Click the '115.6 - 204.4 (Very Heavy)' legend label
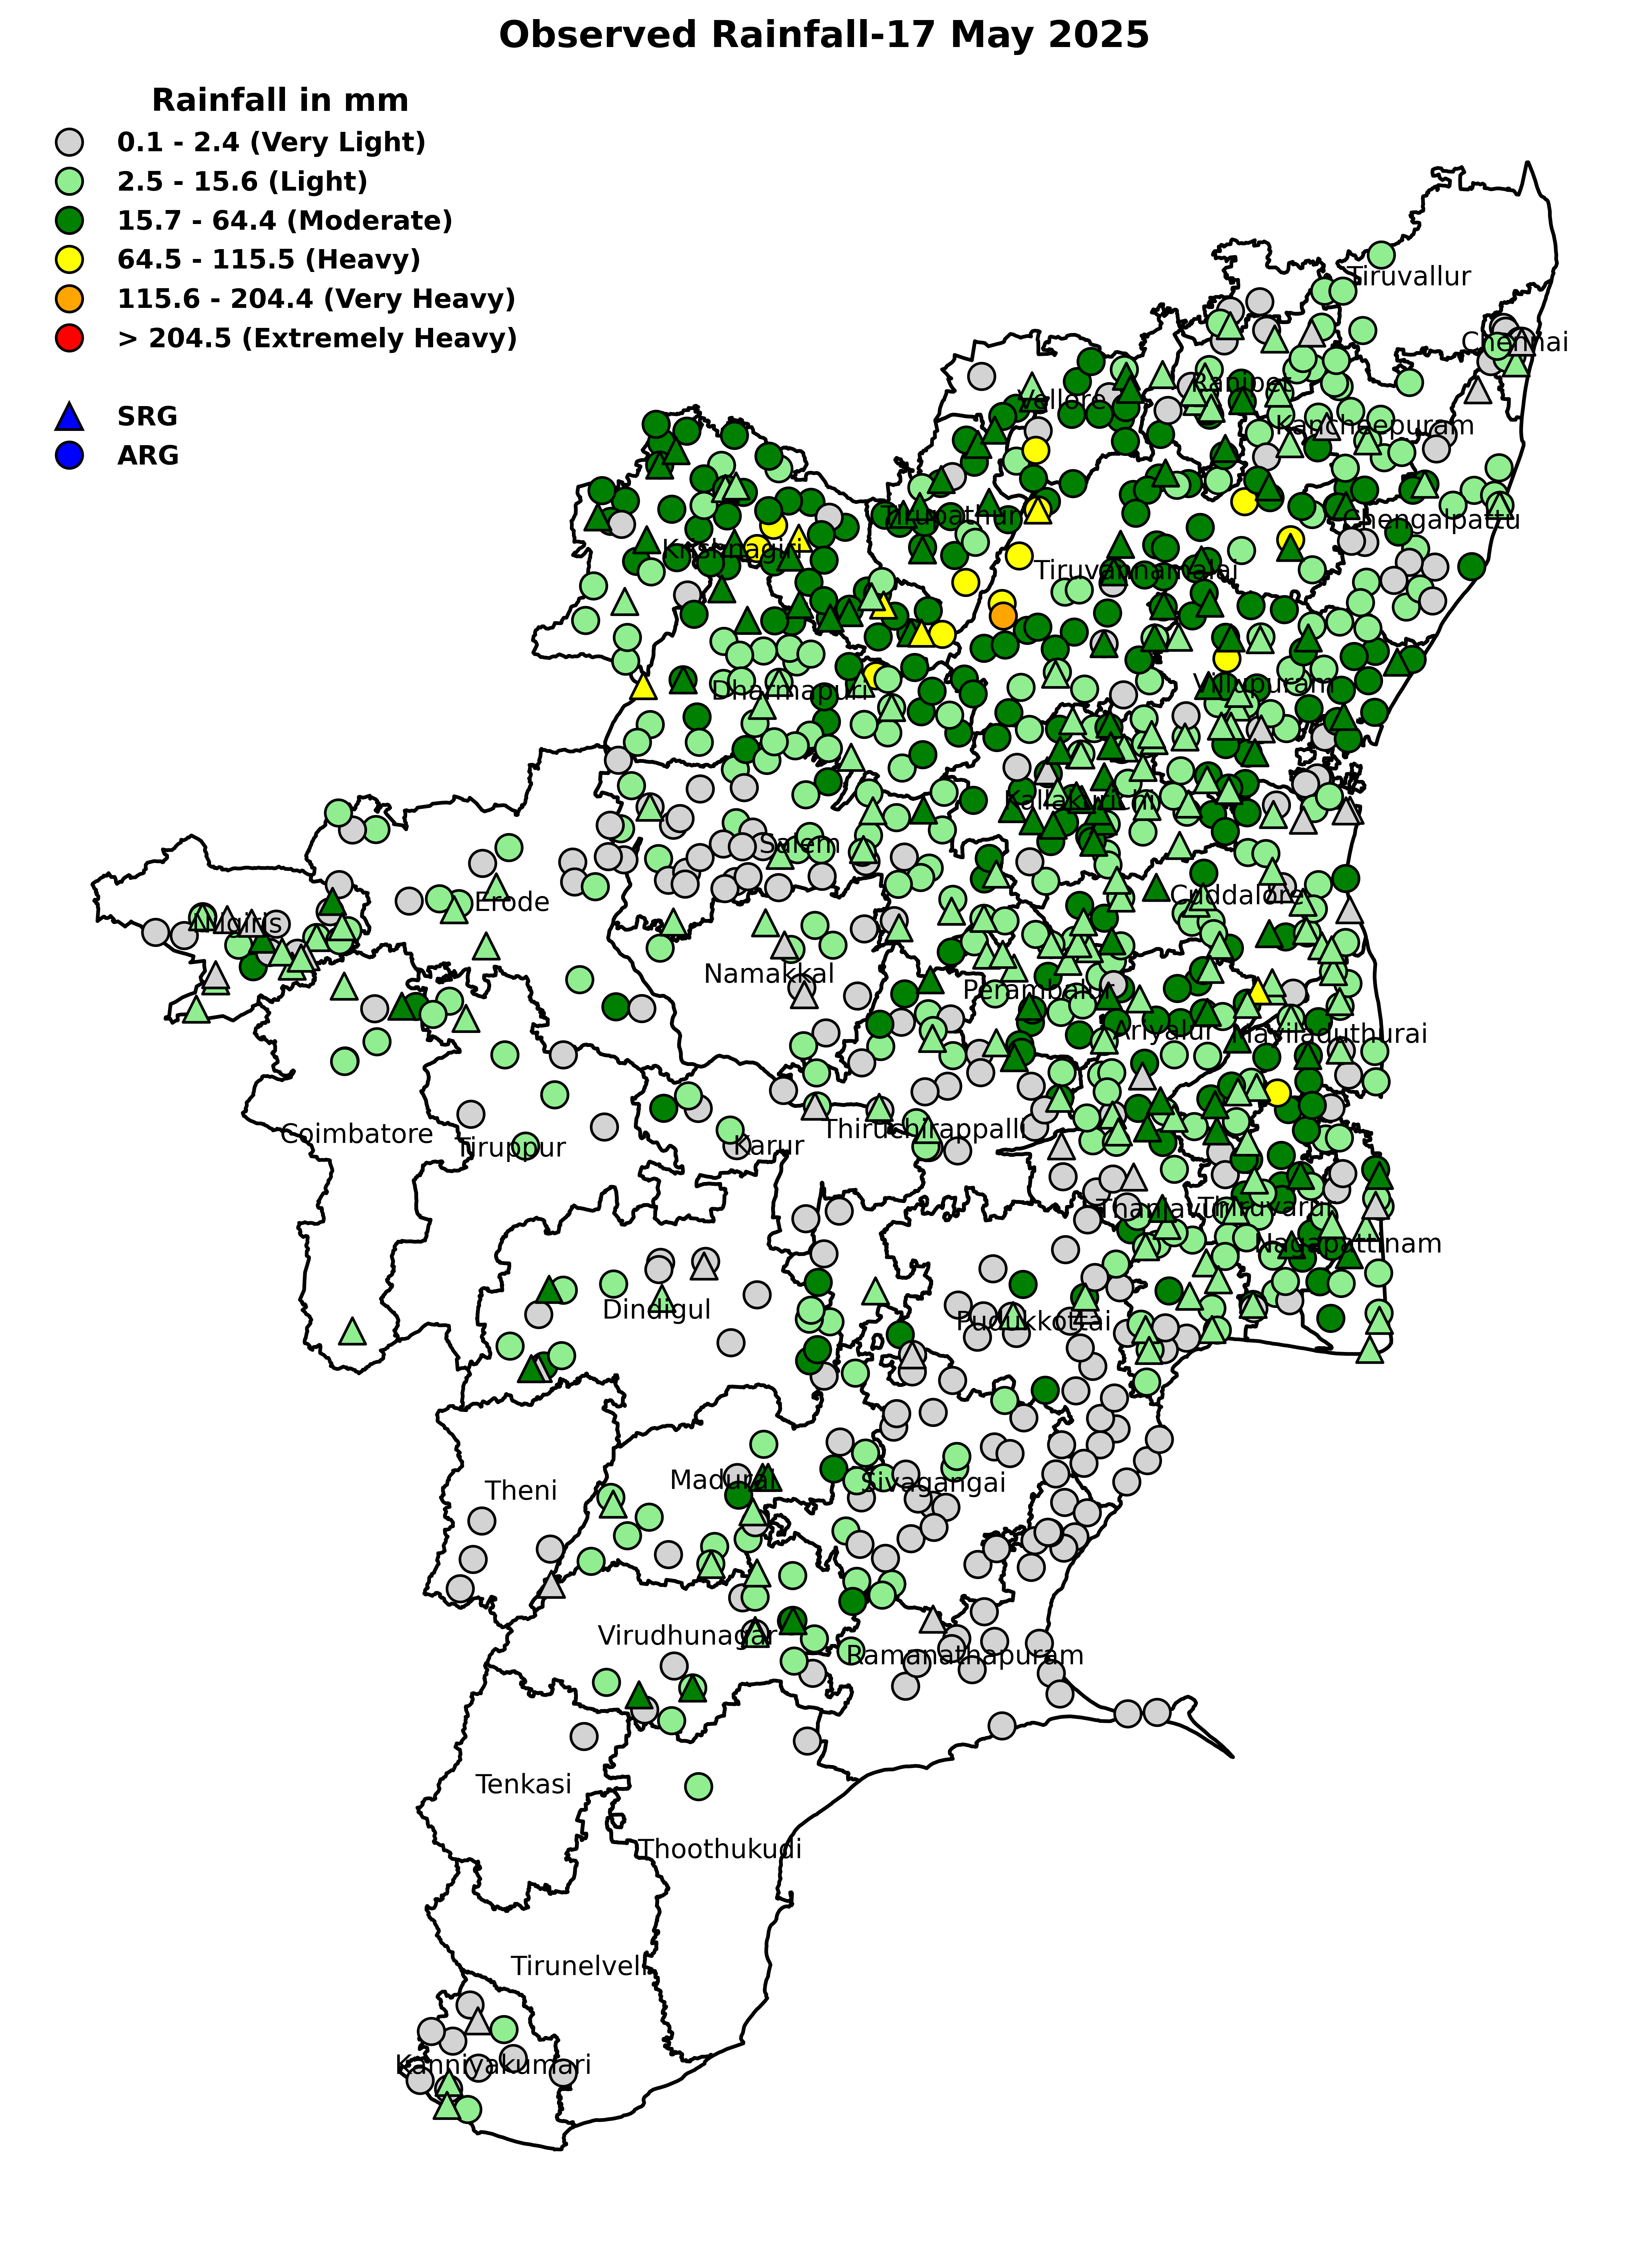The height and width of the screenshot is (2268, 1649). pyautogui.click(x=316, y=299)
